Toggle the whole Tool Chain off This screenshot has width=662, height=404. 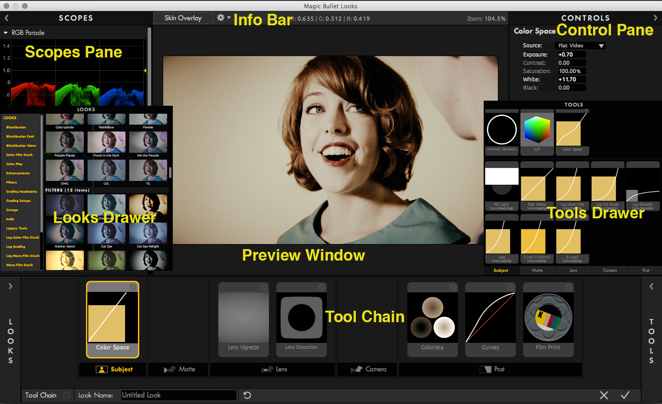point(67,395)
